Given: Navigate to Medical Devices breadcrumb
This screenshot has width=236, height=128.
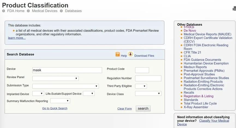Looking at the screenshot, I should click(x=44, y=11).
